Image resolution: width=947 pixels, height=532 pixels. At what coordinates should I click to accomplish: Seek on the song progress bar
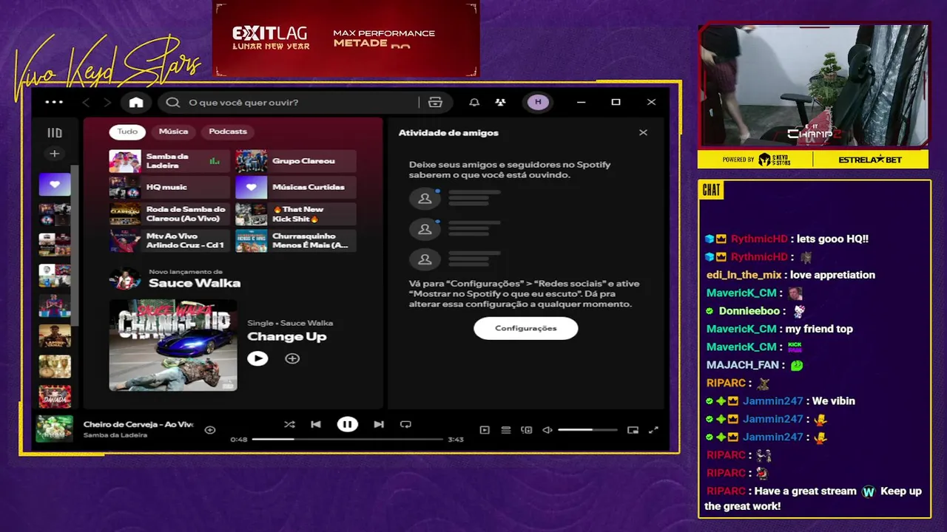pos(347,440)
